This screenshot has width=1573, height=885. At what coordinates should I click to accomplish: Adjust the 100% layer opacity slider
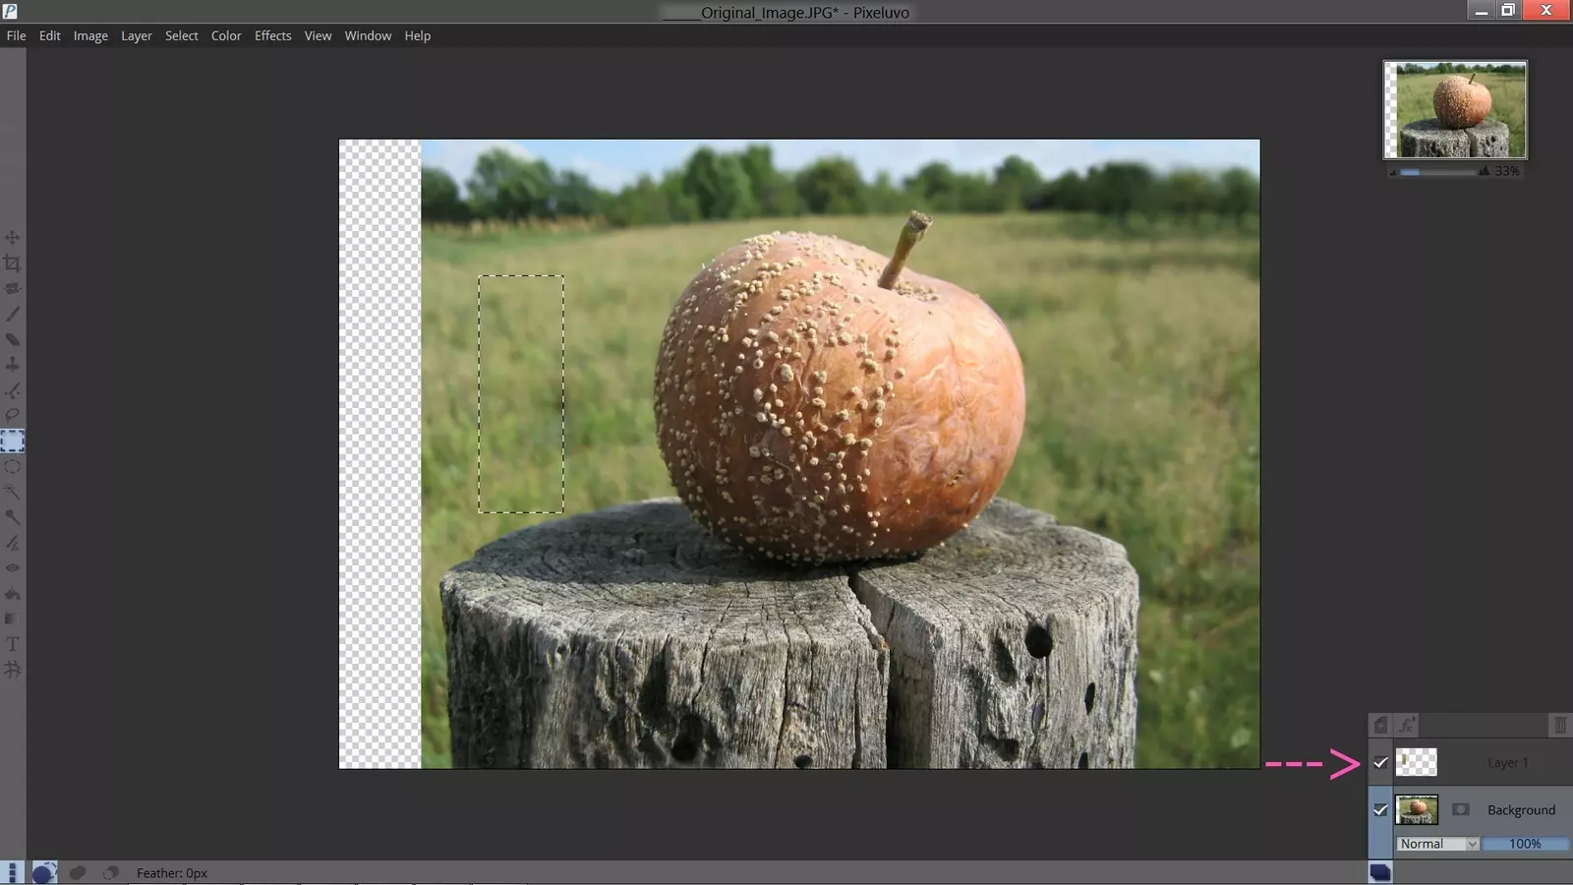1525,844
